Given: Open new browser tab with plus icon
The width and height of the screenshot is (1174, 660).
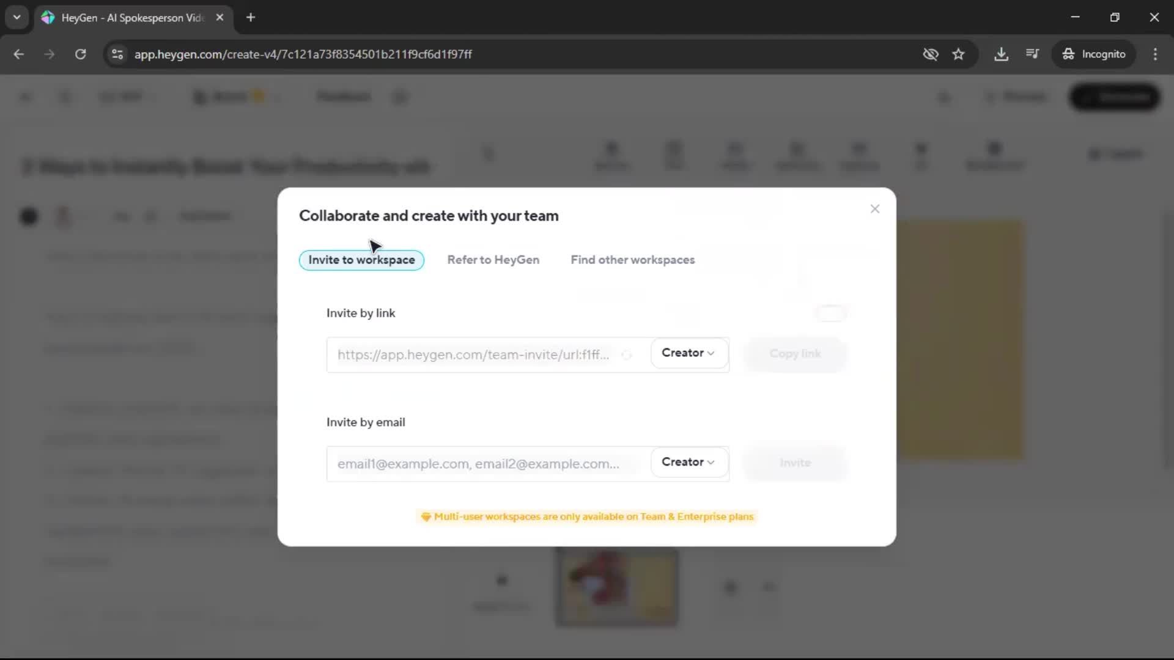Looking at the screenshot, I should 251,17.
